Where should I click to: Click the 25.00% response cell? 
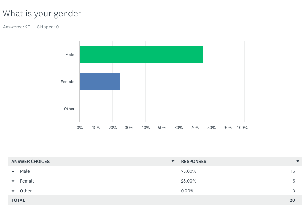coord(189,181)
